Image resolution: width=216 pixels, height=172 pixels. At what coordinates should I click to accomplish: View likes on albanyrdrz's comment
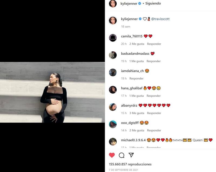pyautogui.click(x=137, y=113)
